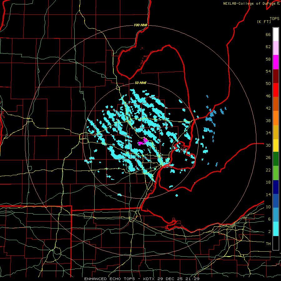
Task: Click the 100 NMI range ring label
Action: click(x=141, y=25)
